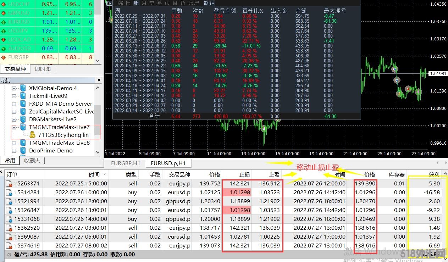Switch to the 收藏夹 favorites tab
Screen dimensions: 448x262
click(32, 161)
